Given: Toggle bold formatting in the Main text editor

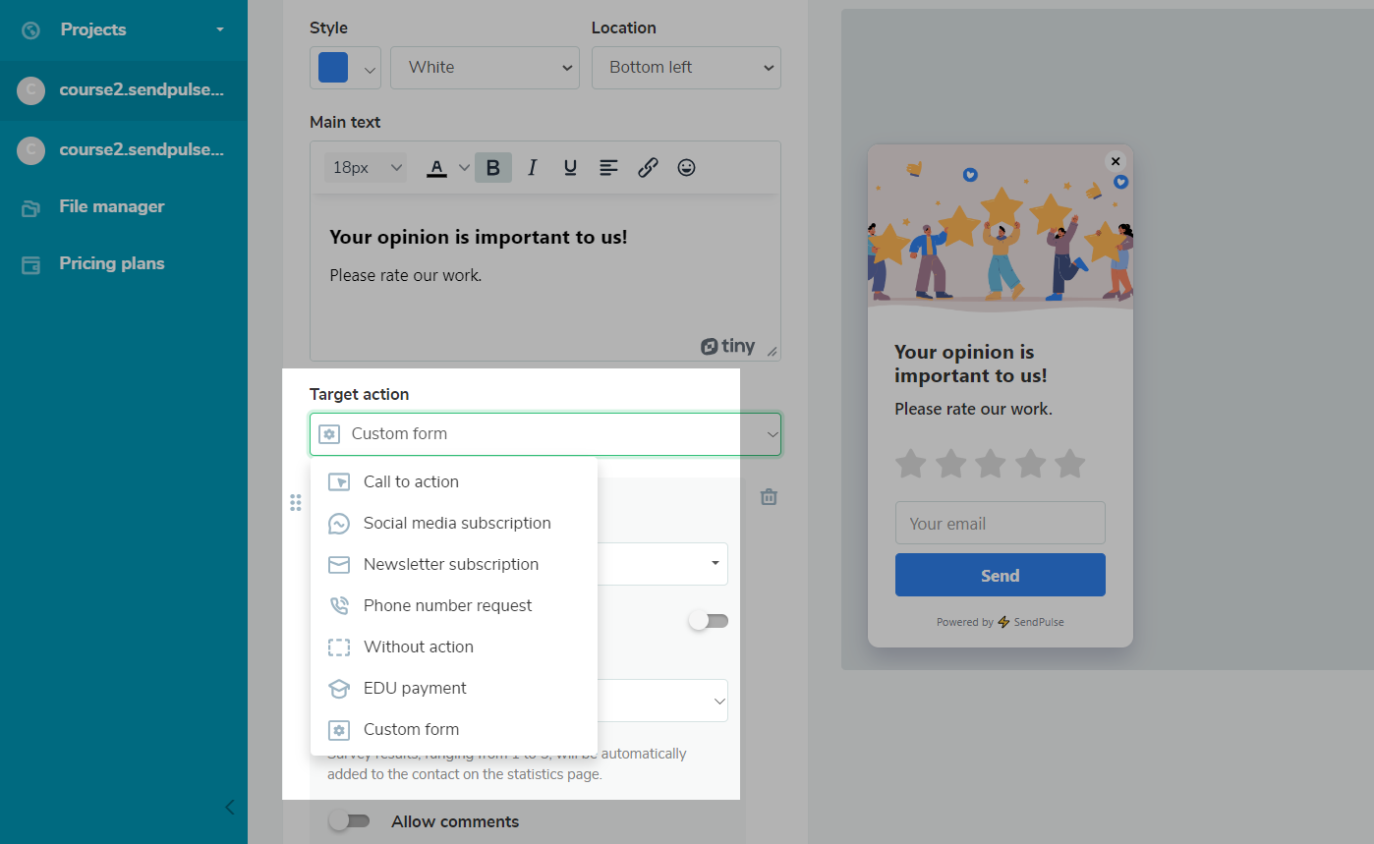Looking at the screenshot, I should point(492,167).
